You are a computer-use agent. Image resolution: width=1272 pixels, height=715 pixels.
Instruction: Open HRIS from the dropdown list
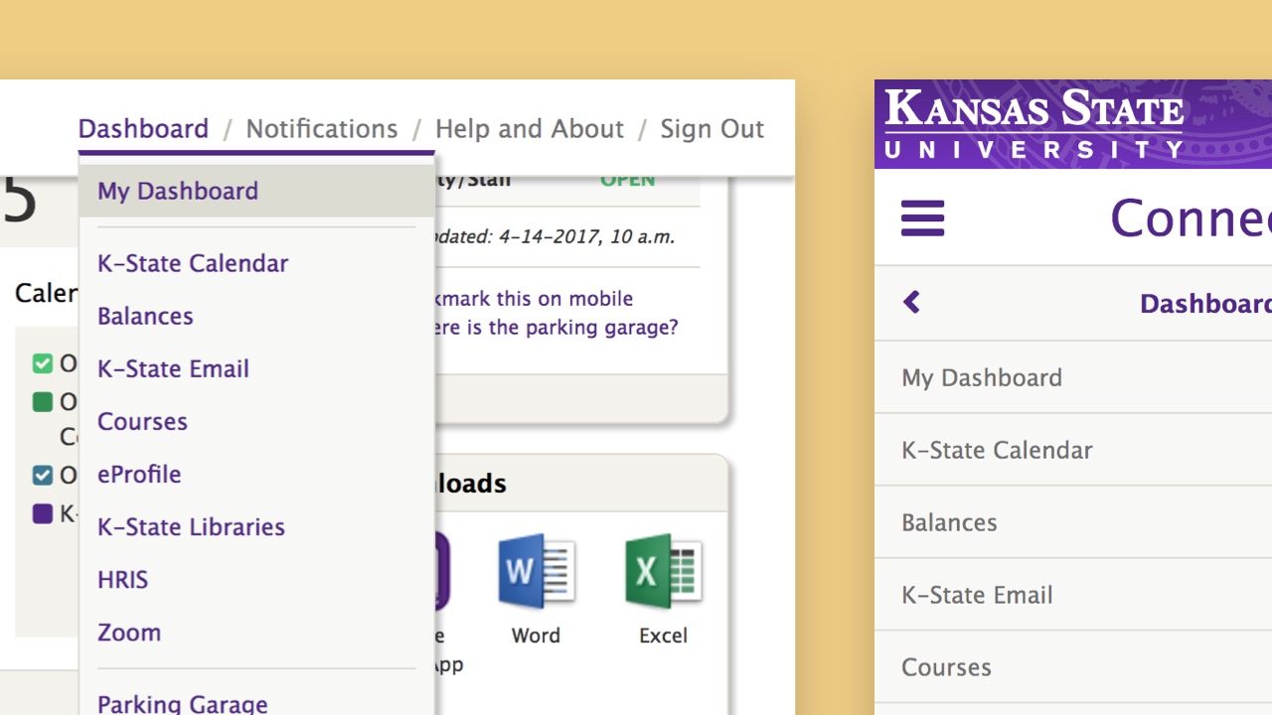[122, 580]
